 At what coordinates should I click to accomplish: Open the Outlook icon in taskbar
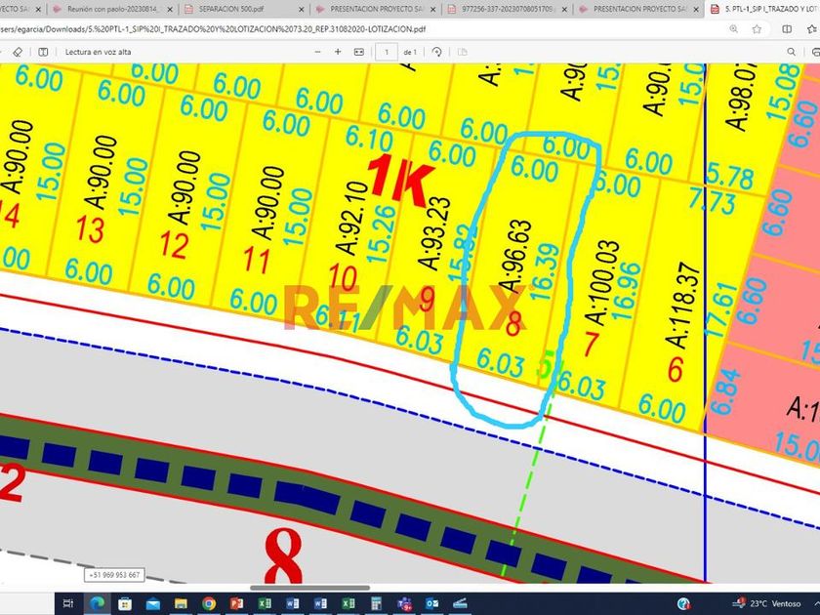tap(431, 604)
